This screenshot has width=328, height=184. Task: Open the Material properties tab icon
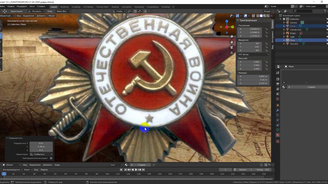(x=278, y=135)
